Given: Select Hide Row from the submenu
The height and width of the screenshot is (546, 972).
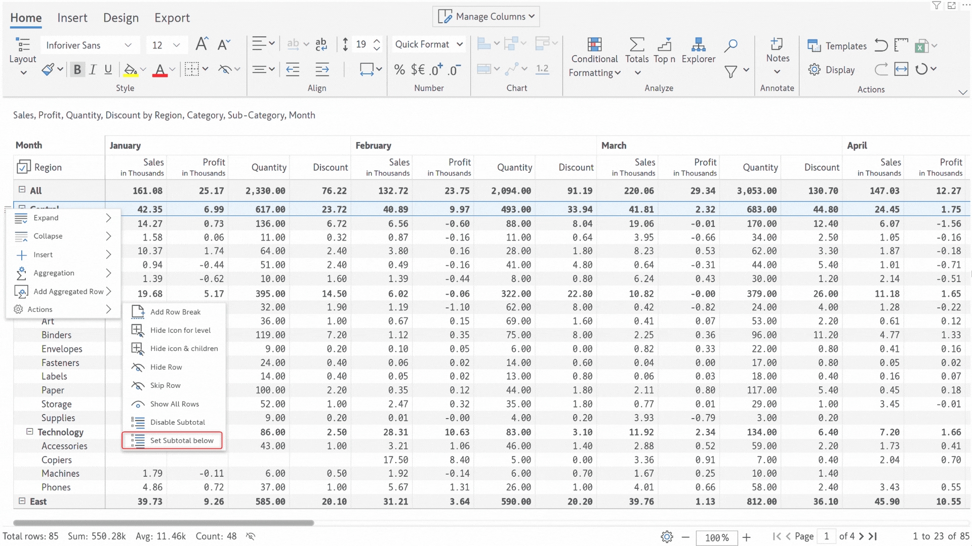Looking at the screenshot, I should click(x=166, y=367).
